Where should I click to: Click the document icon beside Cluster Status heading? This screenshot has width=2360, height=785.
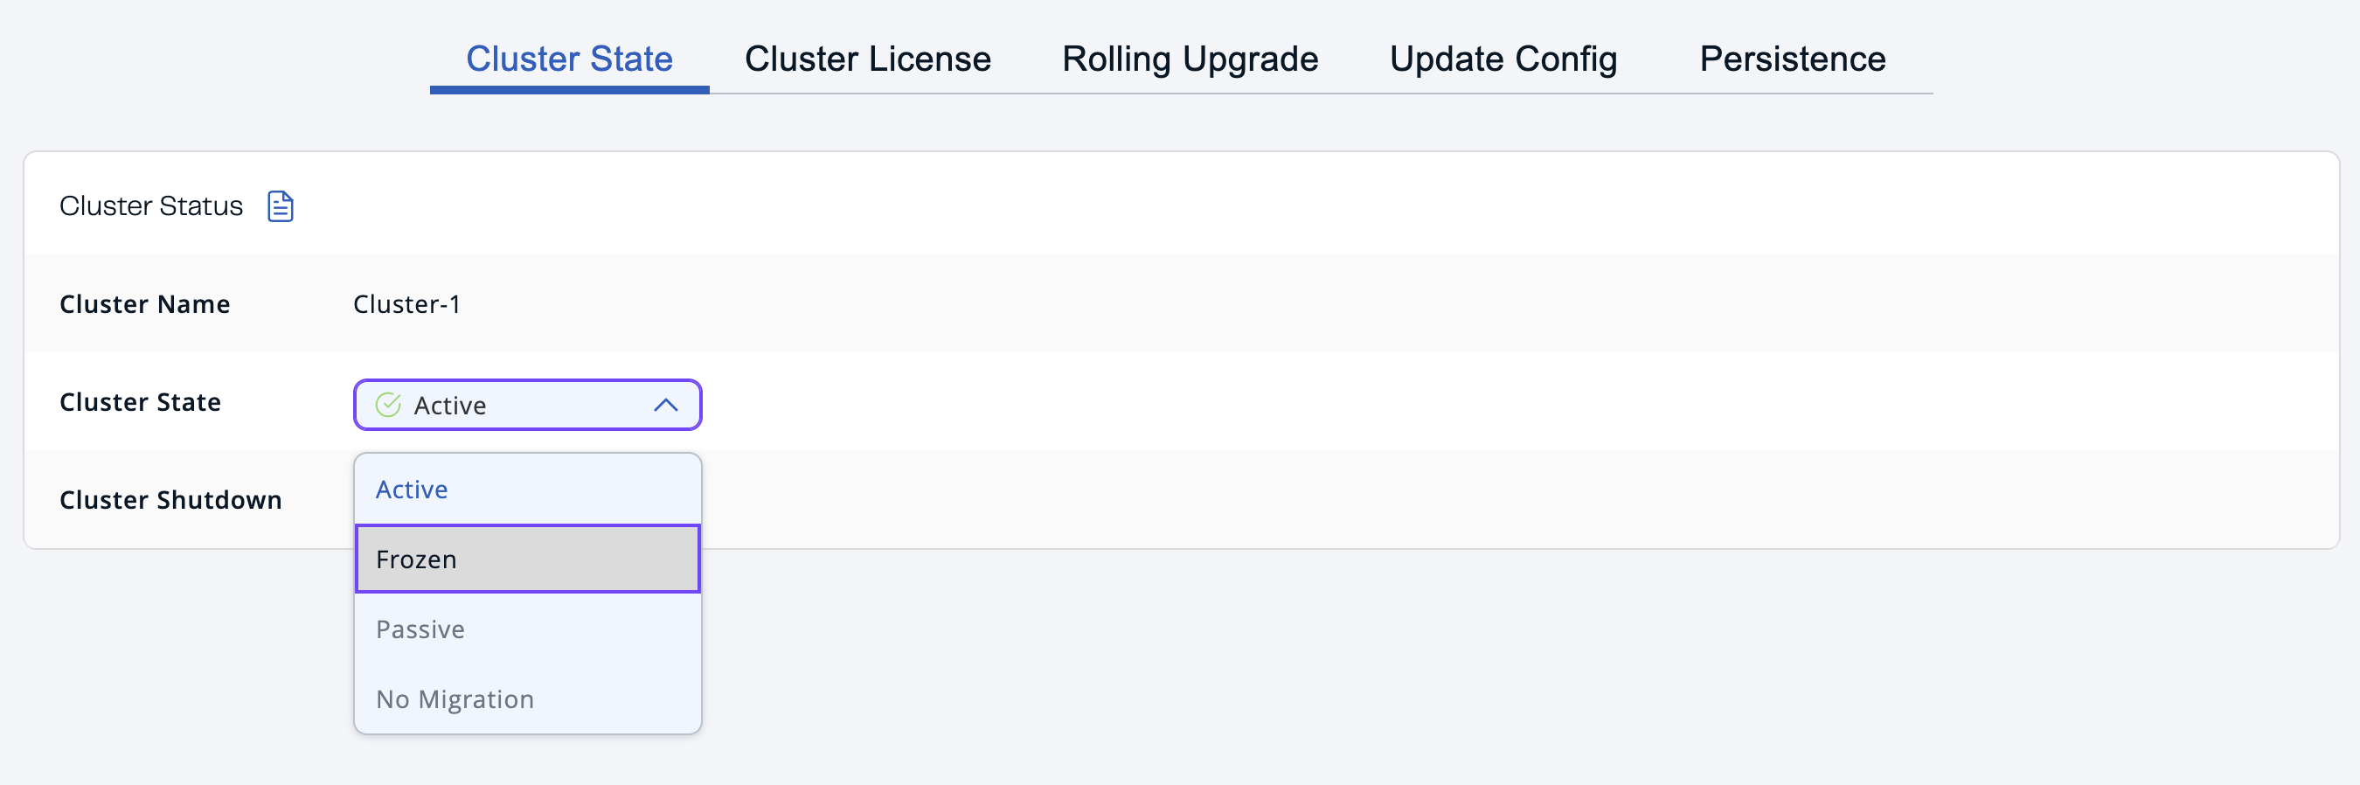[280, 205]
